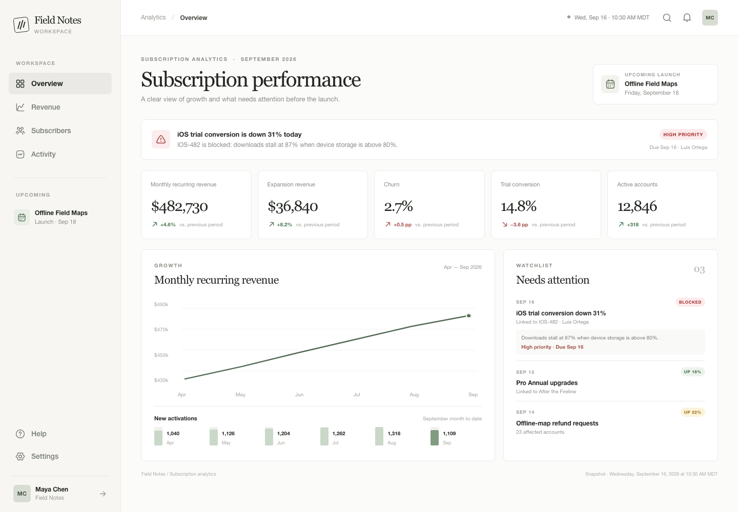Click the Overview grid icon in sidebar

20,83
